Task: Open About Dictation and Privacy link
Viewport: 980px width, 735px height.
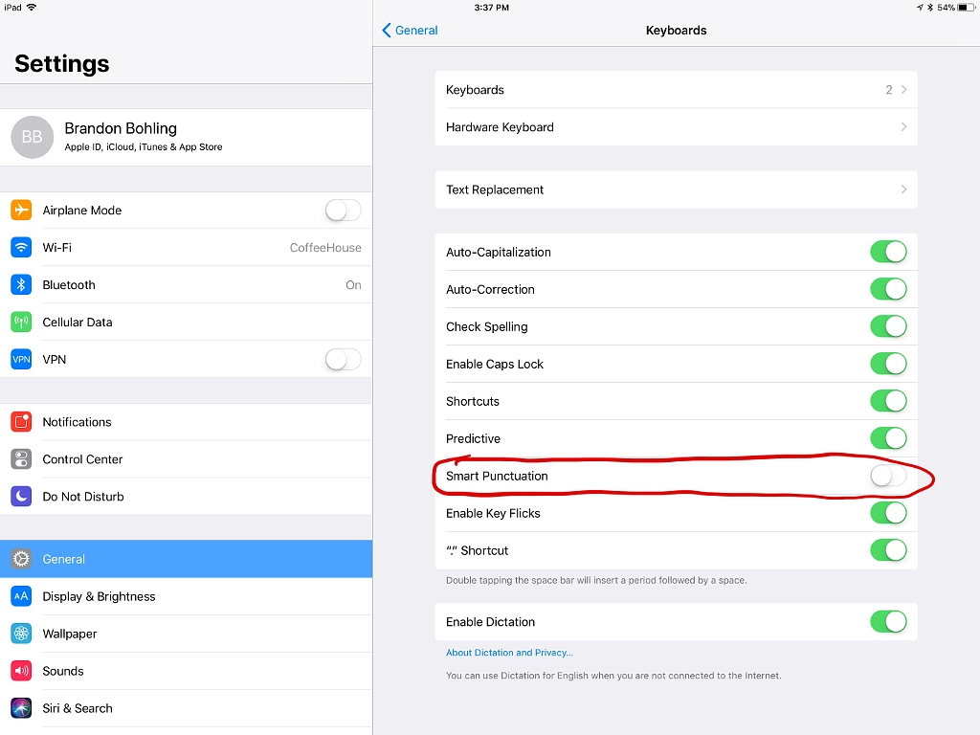Action: coord(509,653)
